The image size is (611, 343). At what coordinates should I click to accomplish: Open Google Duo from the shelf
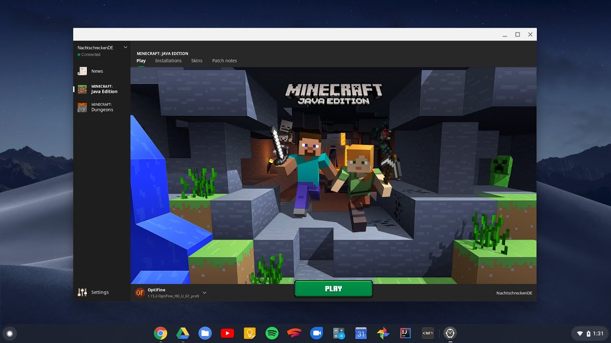316,333
